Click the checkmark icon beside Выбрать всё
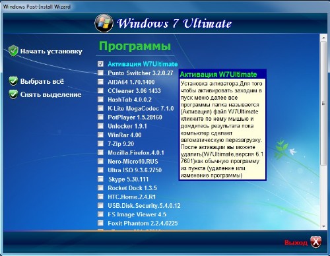 [13, 81]
